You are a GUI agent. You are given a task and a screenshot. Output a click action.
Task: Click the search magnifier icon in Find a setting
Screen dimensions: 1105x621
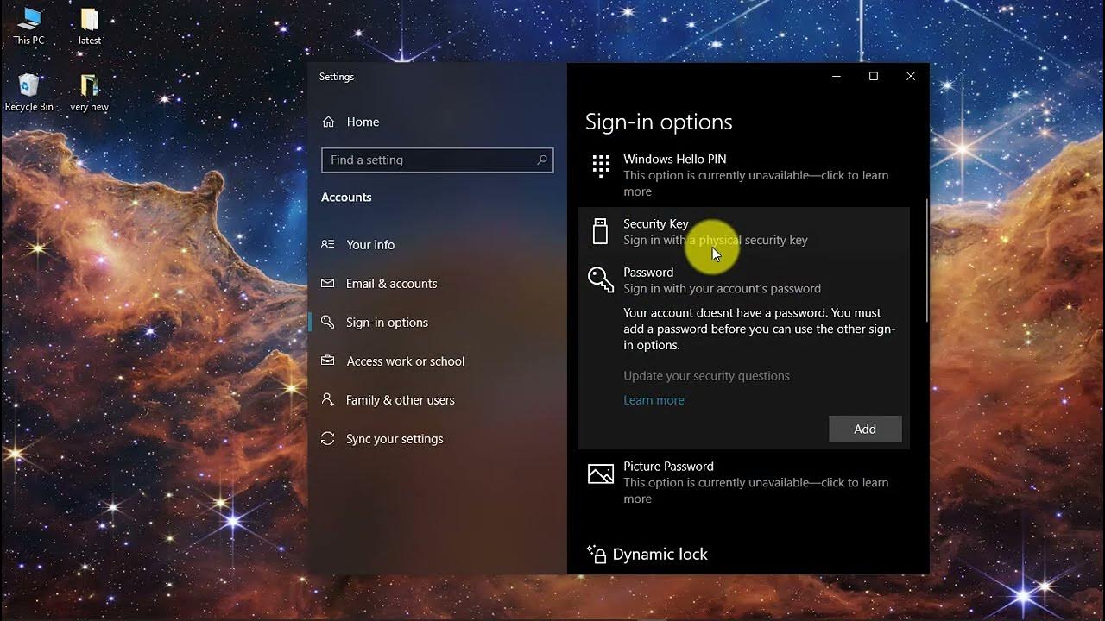542,160
